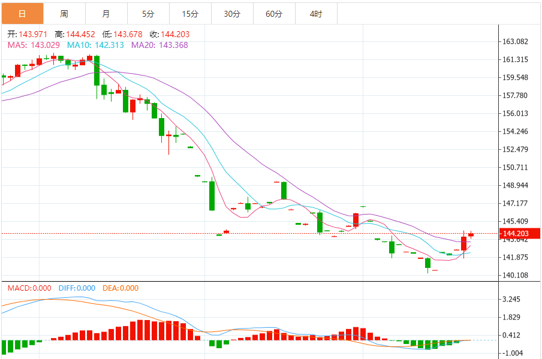Viewport: 542px width, 359px height.
Task: Open the 15分 chart tab
Action: pyautogui.click(x=190, y=14)
